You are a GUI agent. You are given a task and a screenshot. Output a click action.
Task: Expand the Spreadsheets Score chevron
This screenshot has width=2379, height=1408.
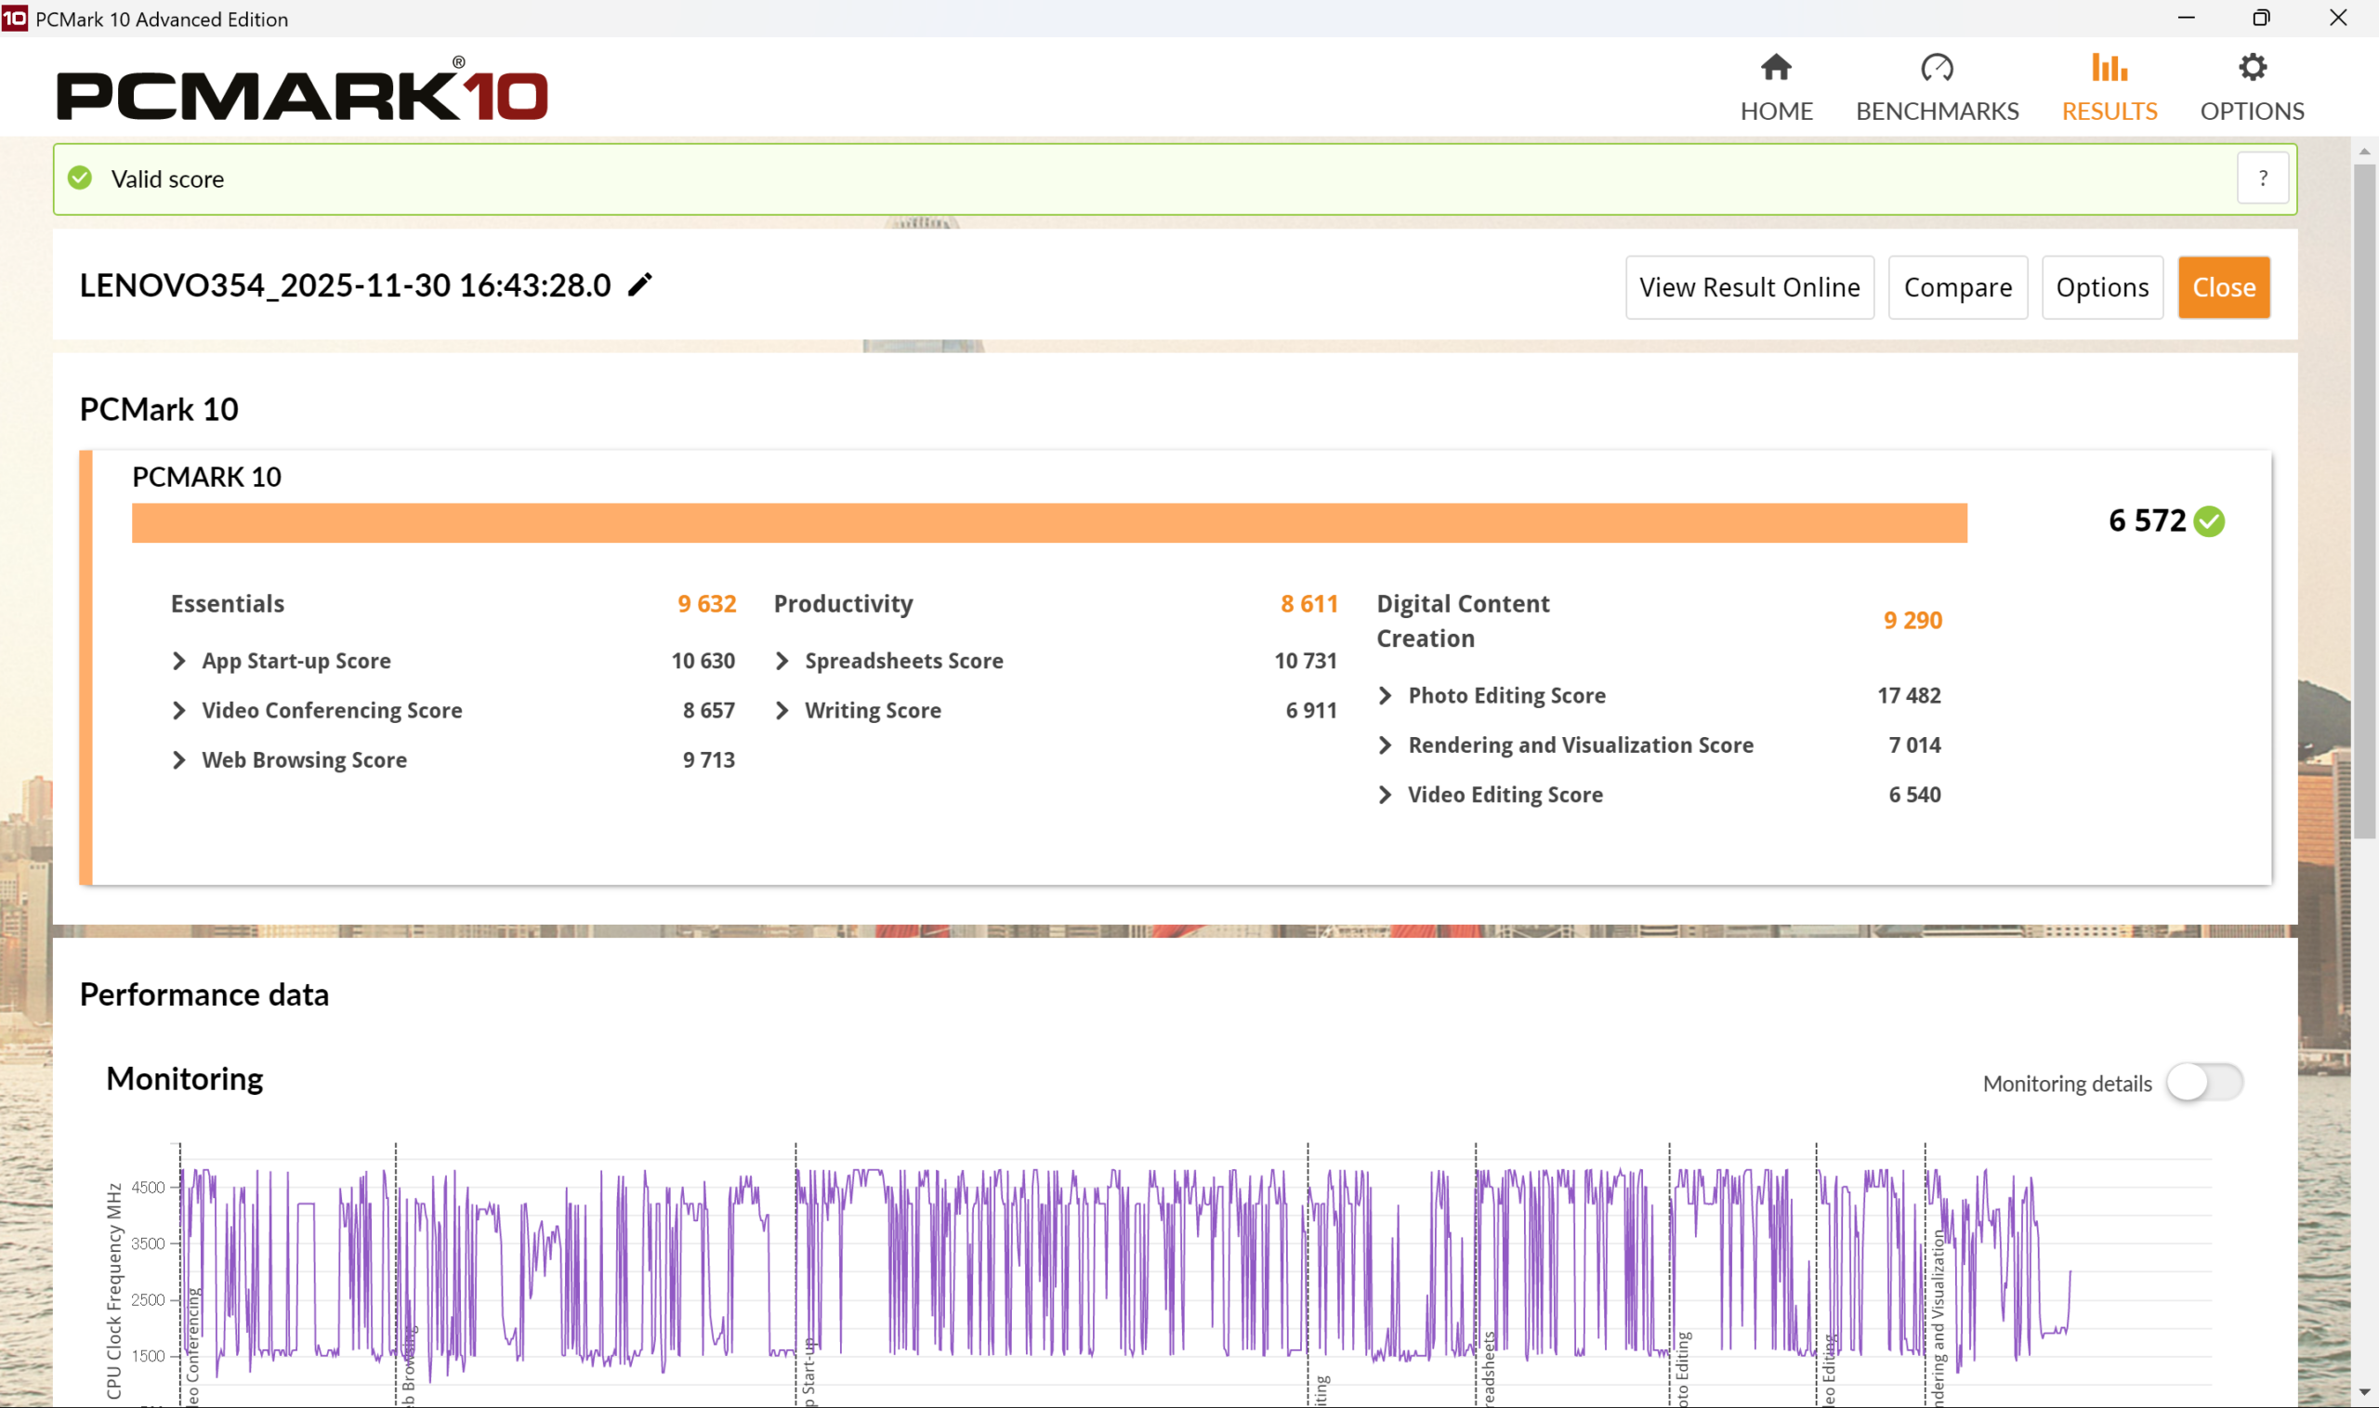click(x=782, y=661)
